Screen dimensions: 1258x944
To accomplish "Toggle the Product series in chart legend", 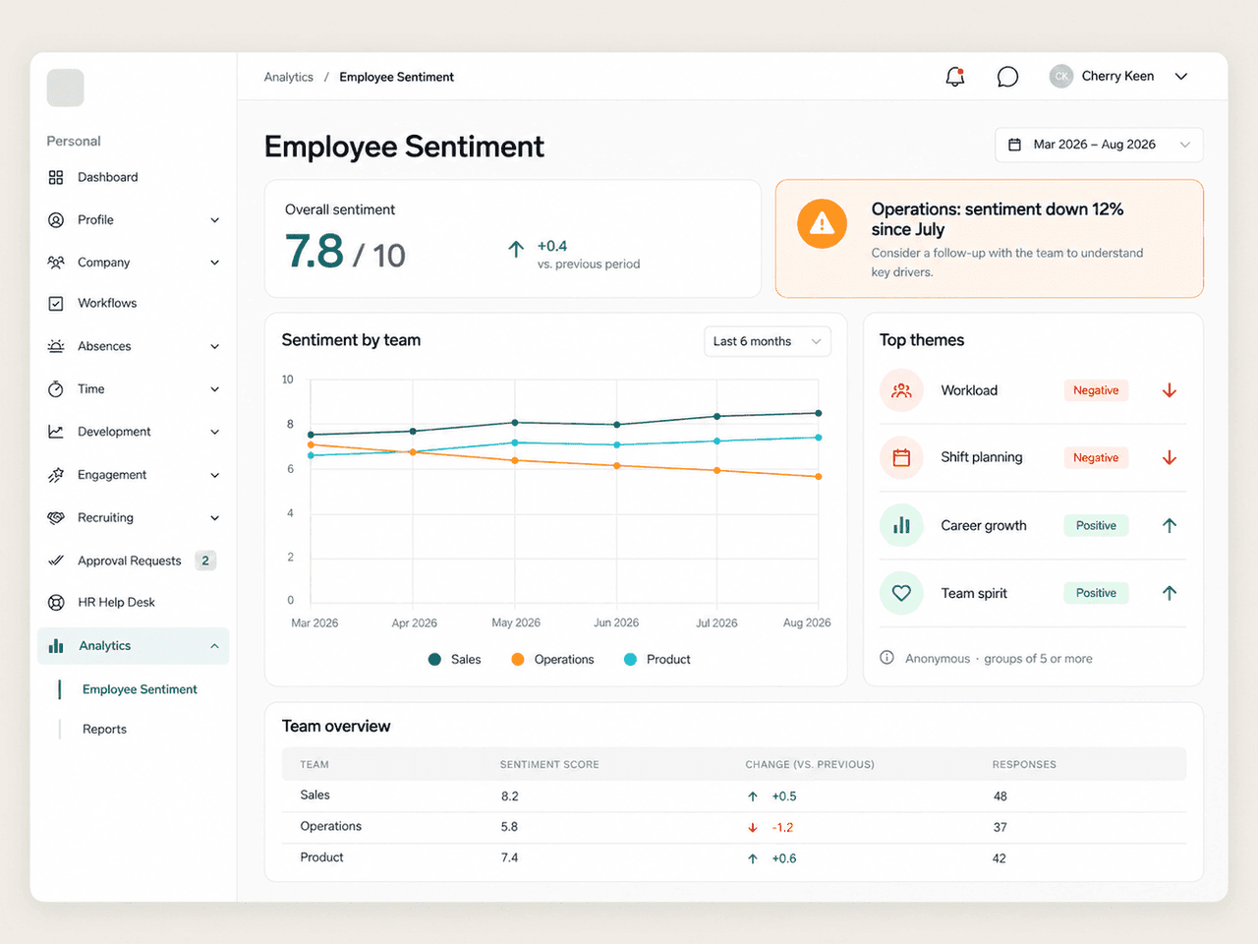I will pos(657,659).
